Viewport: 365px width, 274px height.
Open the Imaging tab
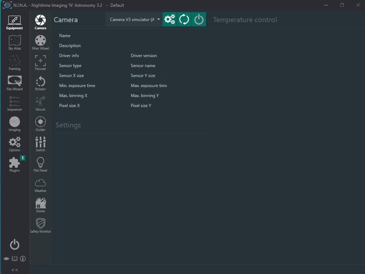click(x=14, y=124)
